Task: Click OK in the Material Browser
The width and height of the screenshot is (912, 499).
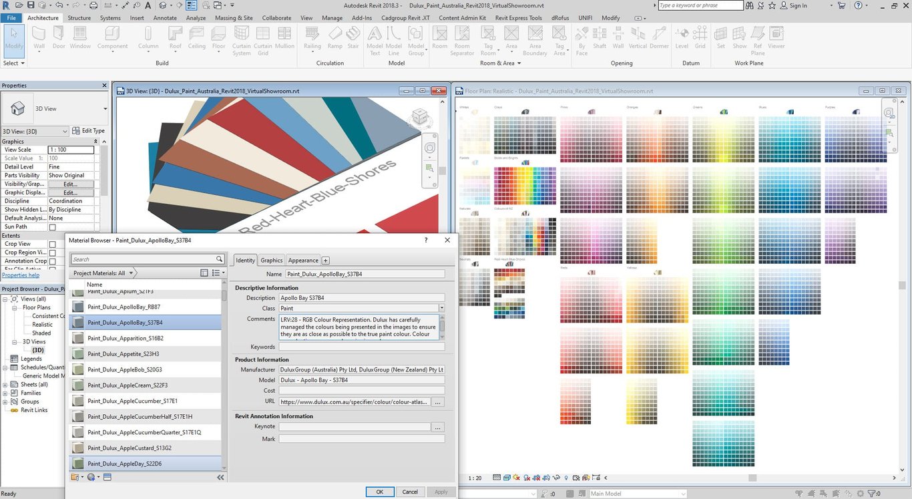Action: (x=379, y=492)
